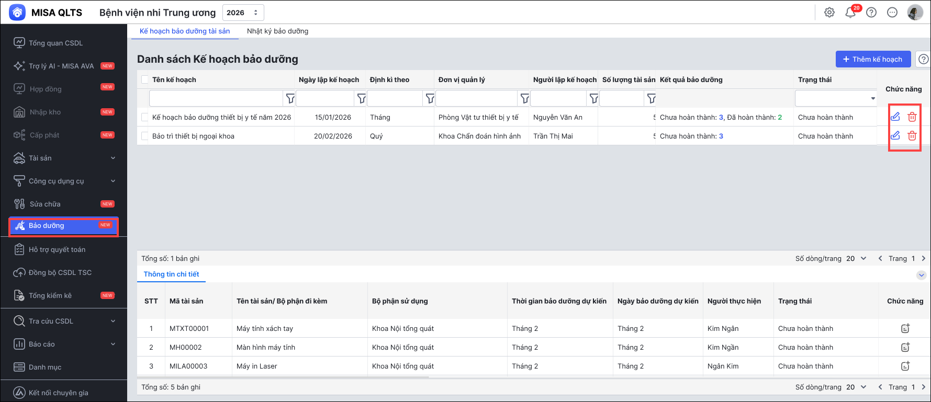Change the year selector from 2026
Viewport: 931px width, 402px height.
pyautogui.click(x=243, y=13)
